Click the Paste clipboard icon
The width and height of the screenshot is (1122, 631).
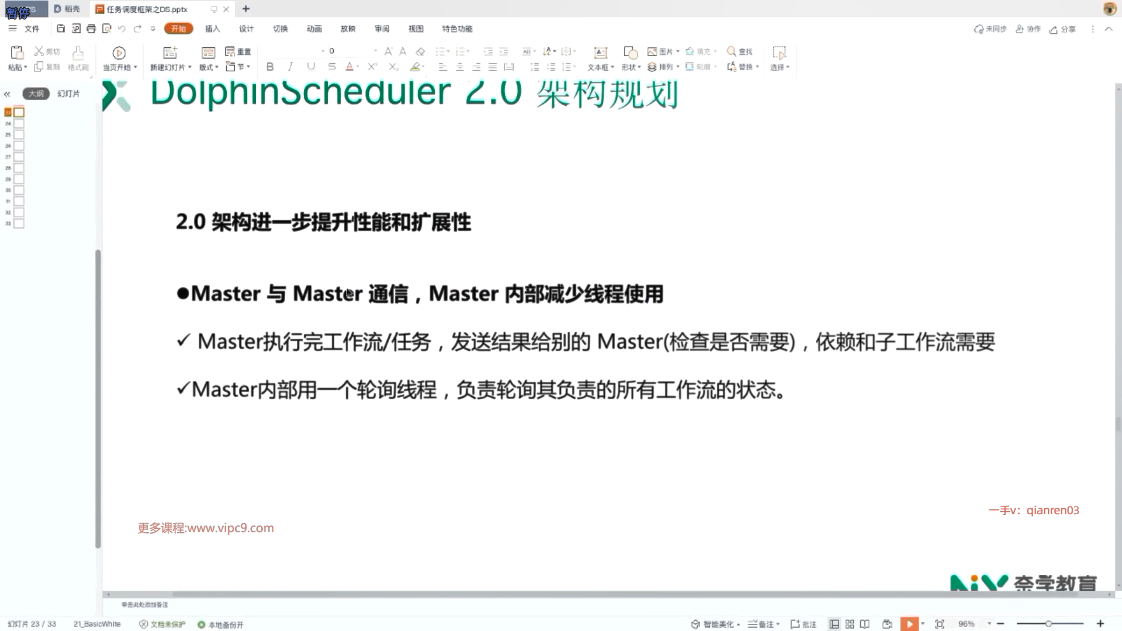[x=17, y=53]
